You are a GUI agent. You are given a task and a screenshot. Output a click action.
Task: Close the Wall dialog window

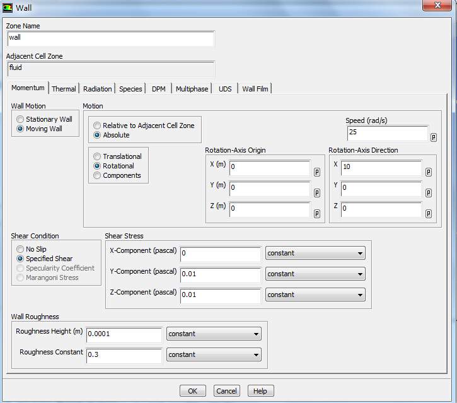coord(437,5)
